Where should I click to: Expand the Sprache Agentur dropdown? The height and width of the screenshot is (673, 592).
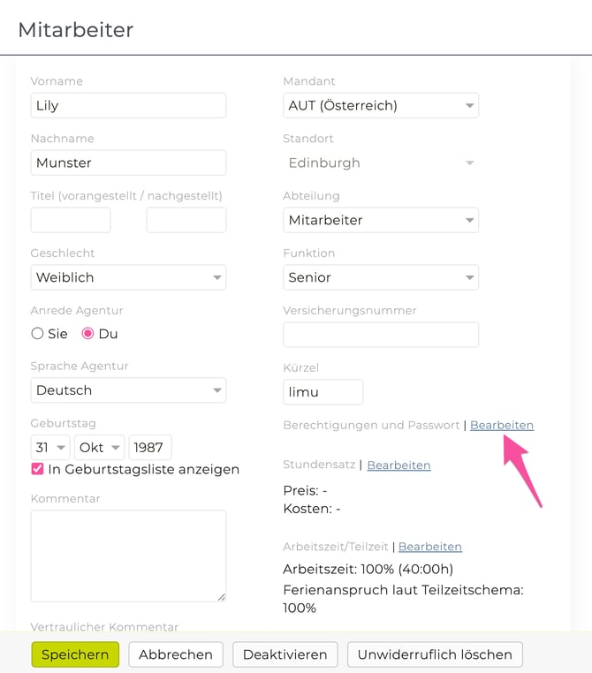pos(128,390)
